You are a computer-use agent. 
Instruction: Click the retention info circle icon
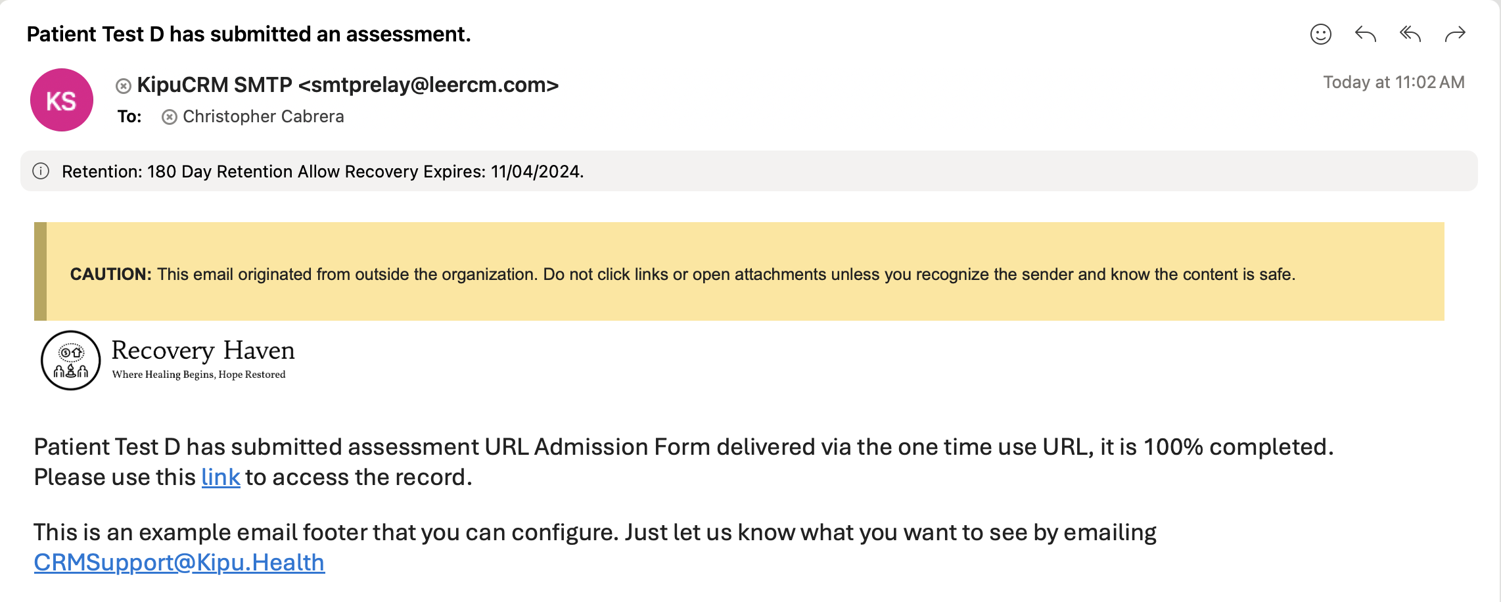pos(41,172)
